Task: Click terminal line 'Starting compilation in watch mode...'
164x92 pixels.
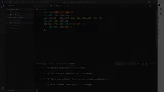Action: pos(69,68)
